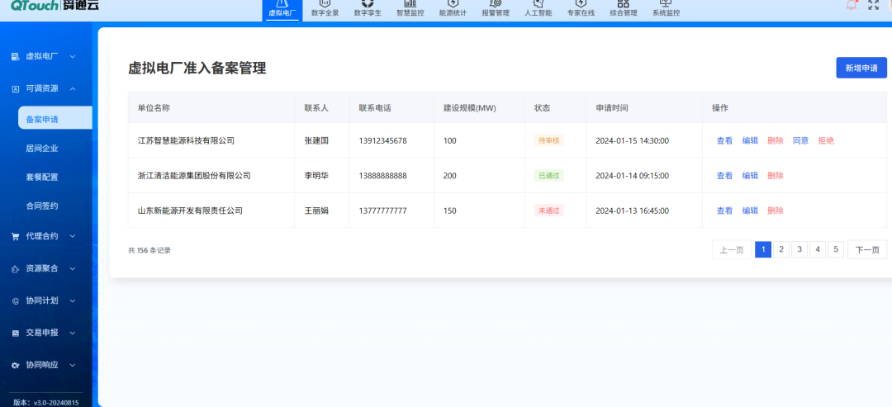Reject 江苏智慧能源 with 拒绝
Viewport: 892px width, 407px height.
pos(826,140)
